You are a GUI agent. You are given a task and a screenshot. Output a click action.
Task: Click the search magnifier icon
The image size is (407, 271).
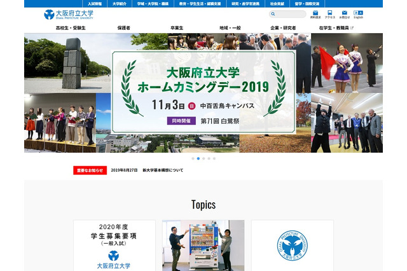tap(273, 14)
